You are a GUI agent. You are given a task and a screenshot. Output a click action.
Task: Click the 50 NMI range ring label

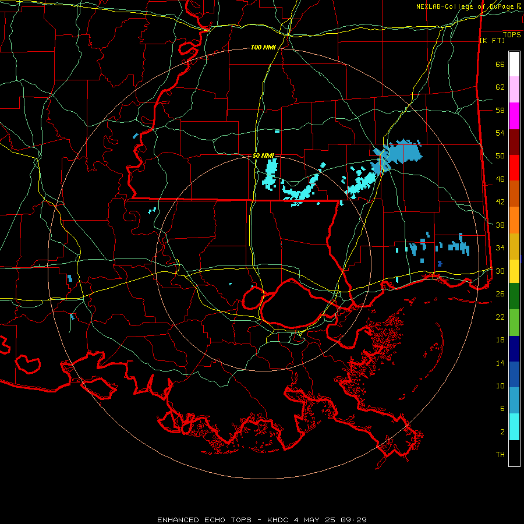pyautogui.click(x=263, y=155)
